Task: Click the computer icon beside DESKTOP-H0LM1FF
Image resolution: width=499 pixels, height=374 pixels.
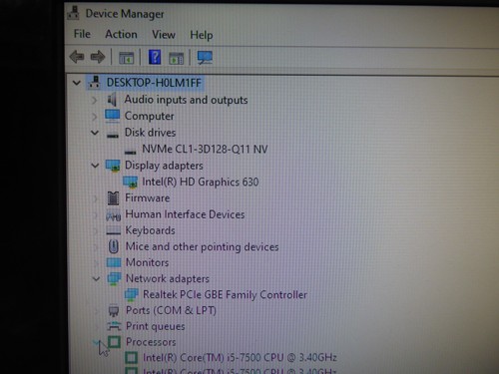Action: tap(95, 82)
